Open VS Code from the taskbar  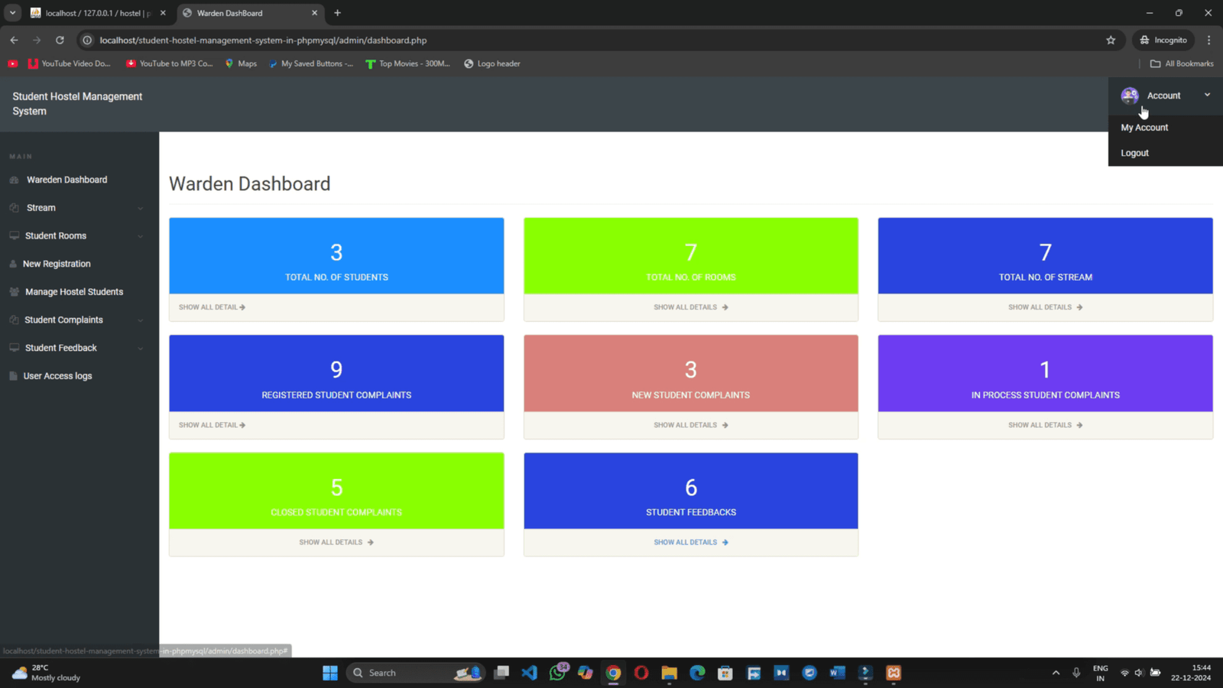click(x=529, y=673)
